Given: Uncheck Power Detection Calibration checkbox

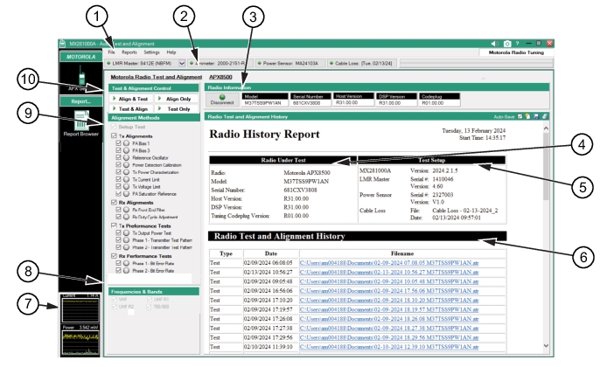Looking at the screenshot, I should [x=118, y=165].
